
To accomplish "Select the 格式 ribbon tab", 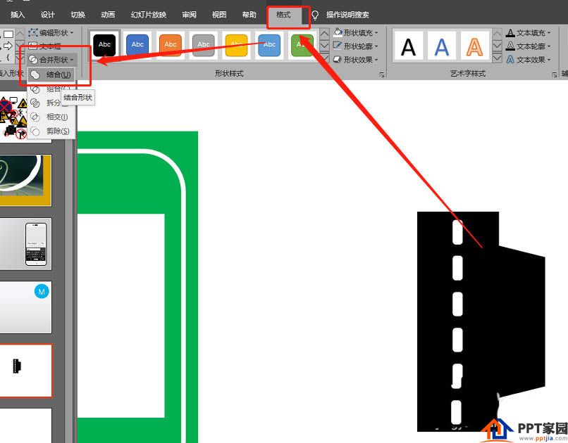I will tap(283, 15).
